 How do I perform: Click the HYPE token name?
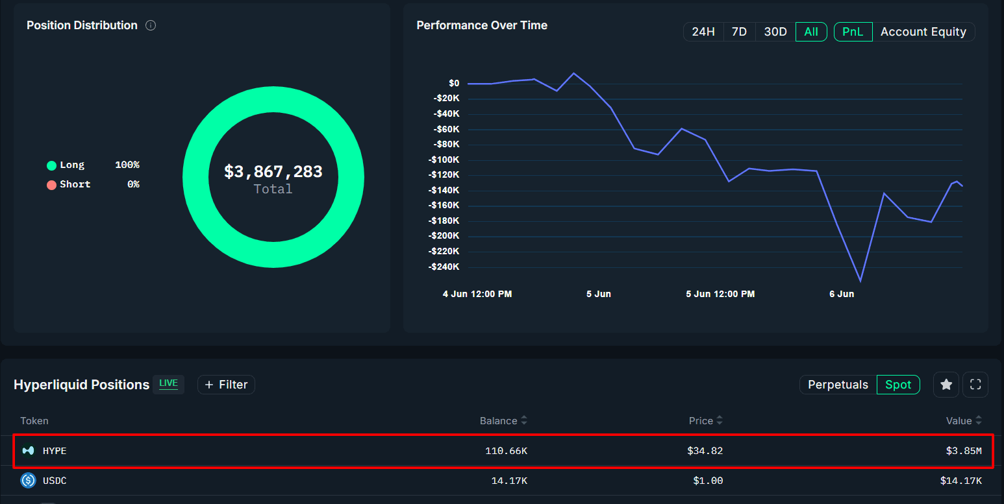point(55,451)
